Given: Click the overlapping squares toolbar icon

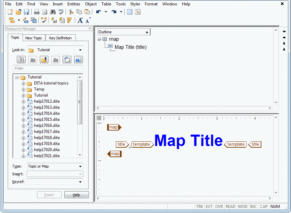Looking at the screenshot, I should point(34,20).
